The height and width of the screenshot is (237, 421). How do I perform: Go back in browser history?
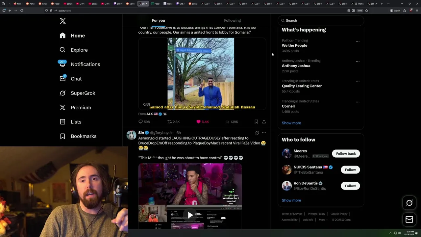[10, 11]
